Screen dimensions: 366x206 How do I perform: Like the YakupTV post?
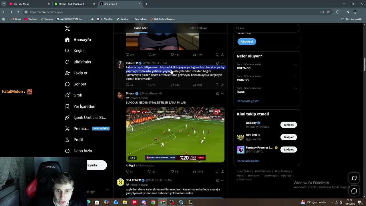[172, 85]
